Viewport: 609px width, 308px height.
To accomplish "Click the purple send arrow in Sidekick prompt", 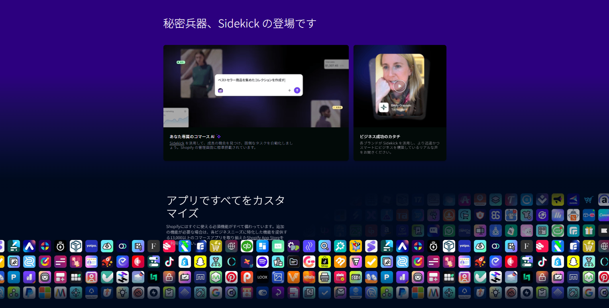I will pos(297,90).
